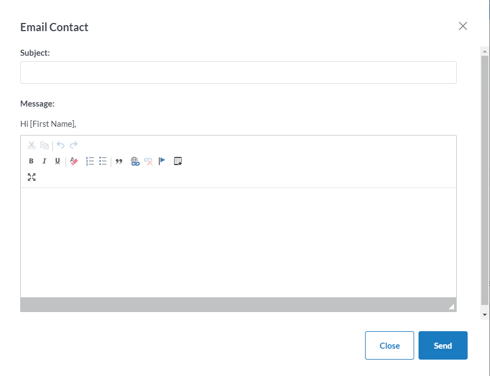Insert an anchor with the flag icon
This screenshot has width=490, height=376.
162,161
